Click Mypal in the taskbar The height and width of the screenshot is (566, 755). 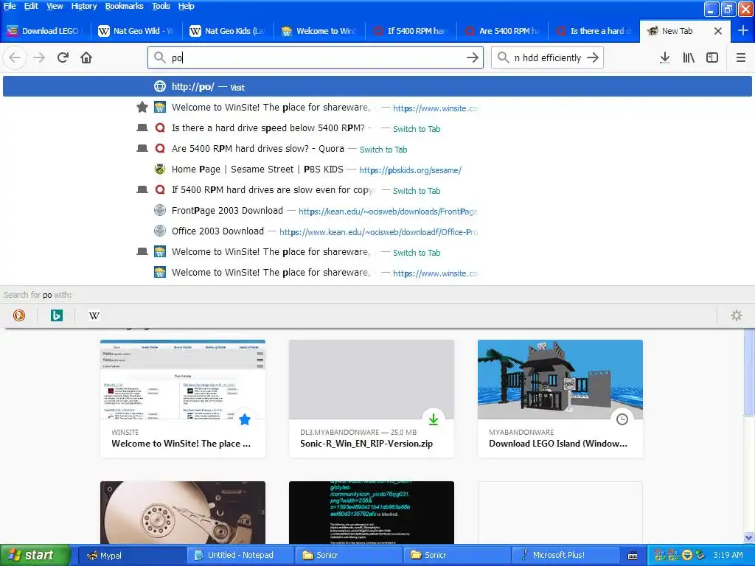click(x=131, y=556)
